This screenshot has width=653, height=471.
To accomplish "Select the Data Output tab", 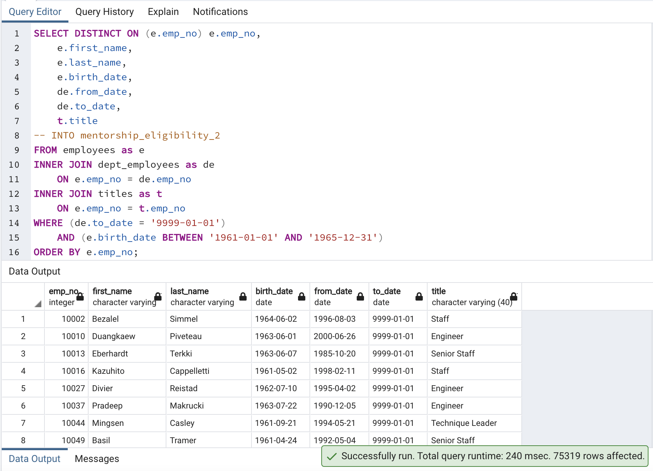I will click(34, 459).
